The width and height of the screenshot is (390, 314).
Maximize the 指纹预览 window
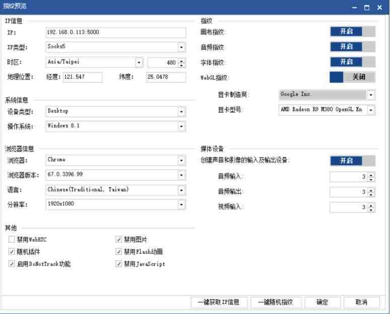tap(367, 8)
